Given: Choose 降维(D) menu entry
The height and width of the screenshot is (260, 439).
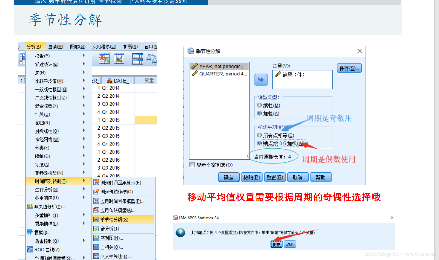Looking at the screenshot, I should 59,156.
